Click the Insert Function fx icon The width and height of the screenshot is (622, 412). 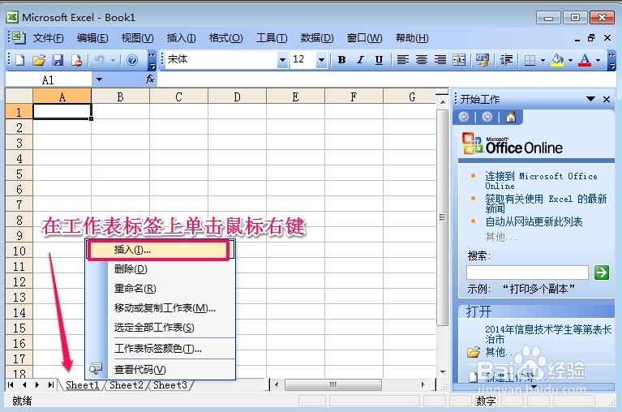(150, 79)
